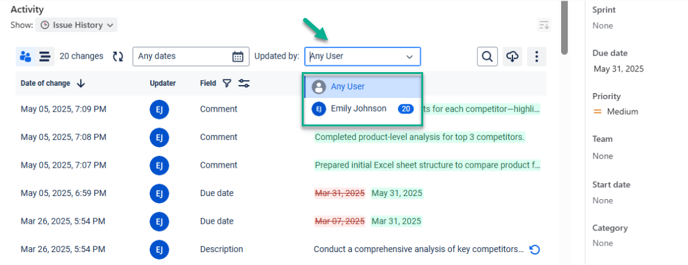The width and height of the screenshot is (688, 265).
Task: Expand the Issue History show dropdown
Action: [76, 25]
